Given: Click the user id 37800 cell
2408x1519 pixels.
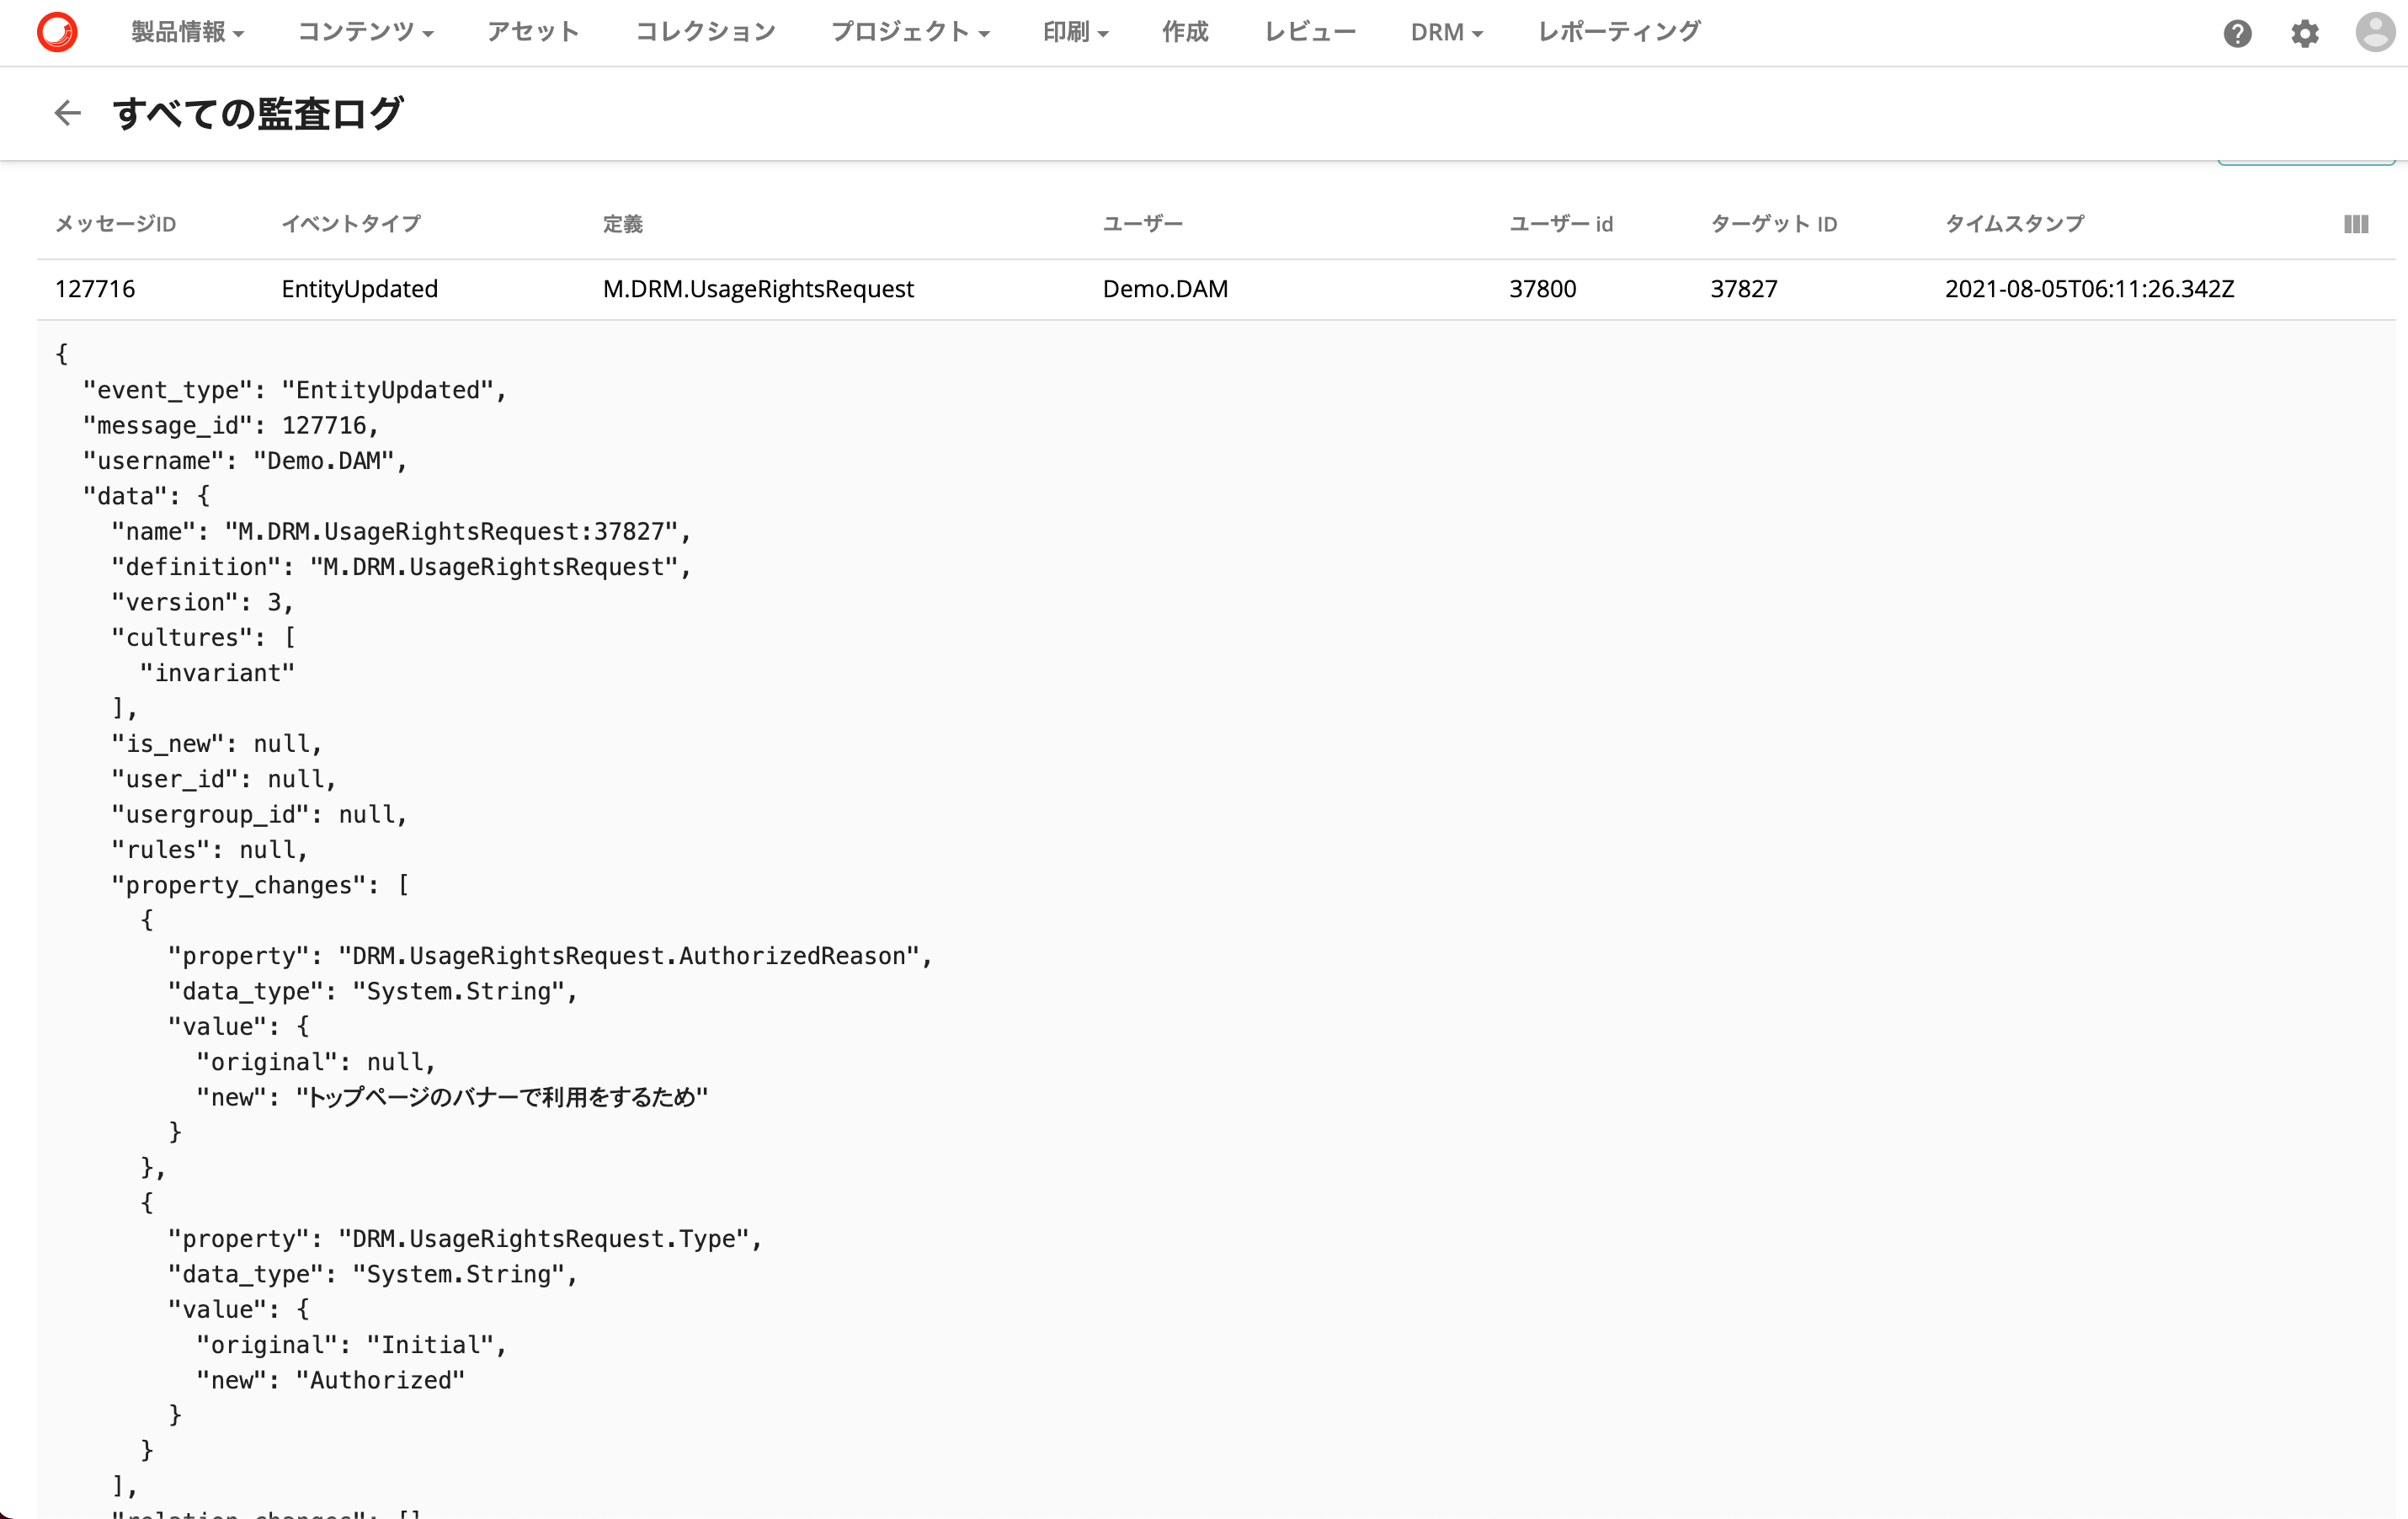Looking at the screenshot, I should coord(1542,289).
